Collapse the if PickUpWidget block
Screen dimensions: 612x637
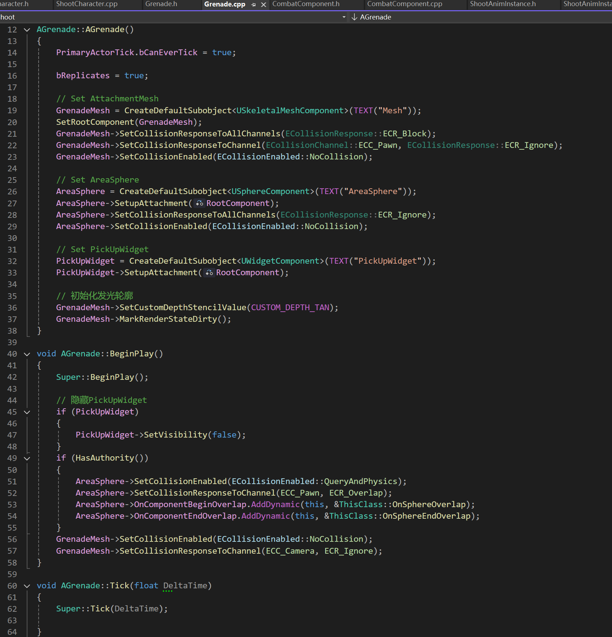click(27, 412)
